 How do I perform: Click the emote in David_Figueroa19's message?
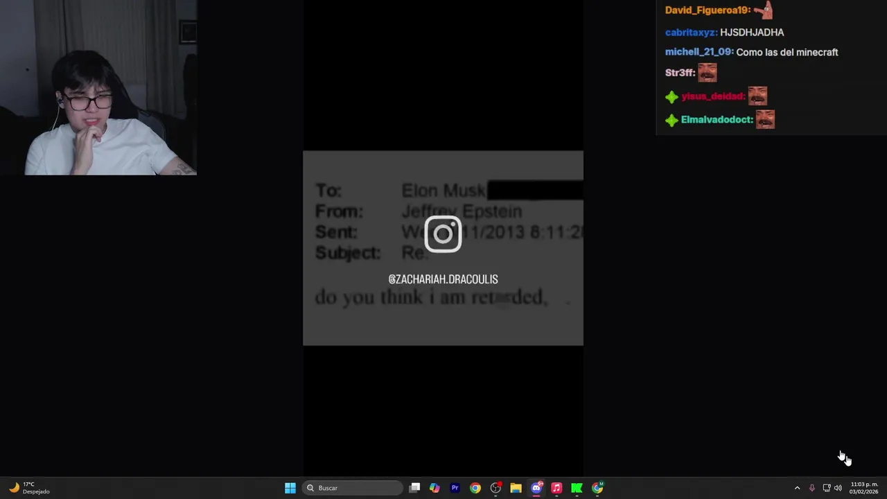763,10
